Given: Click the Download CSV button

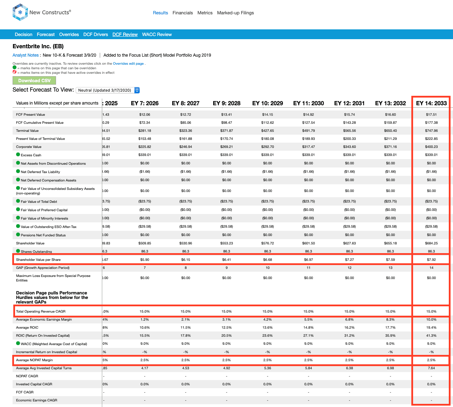Looking at the screenshot, I should click(x=34, y=80).
